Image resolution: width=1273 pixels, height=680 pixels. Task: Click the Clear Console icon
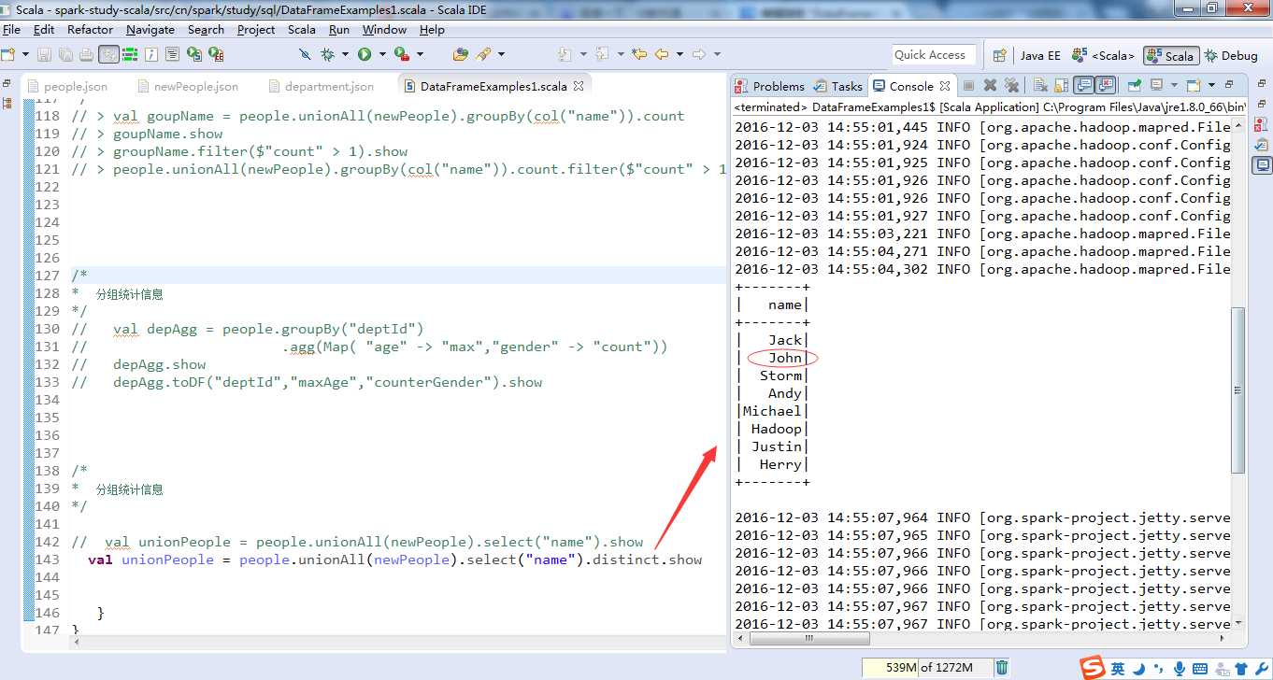coord(1039,86)
